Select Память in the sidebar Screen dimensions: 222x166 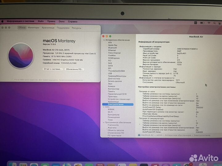pyautogui.click(x=111, y=92)
